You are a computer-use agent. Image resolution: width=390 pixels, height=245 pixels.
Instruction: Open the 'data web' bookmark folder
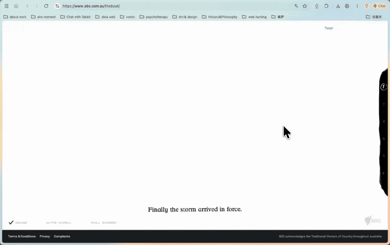tap(105, 17)
